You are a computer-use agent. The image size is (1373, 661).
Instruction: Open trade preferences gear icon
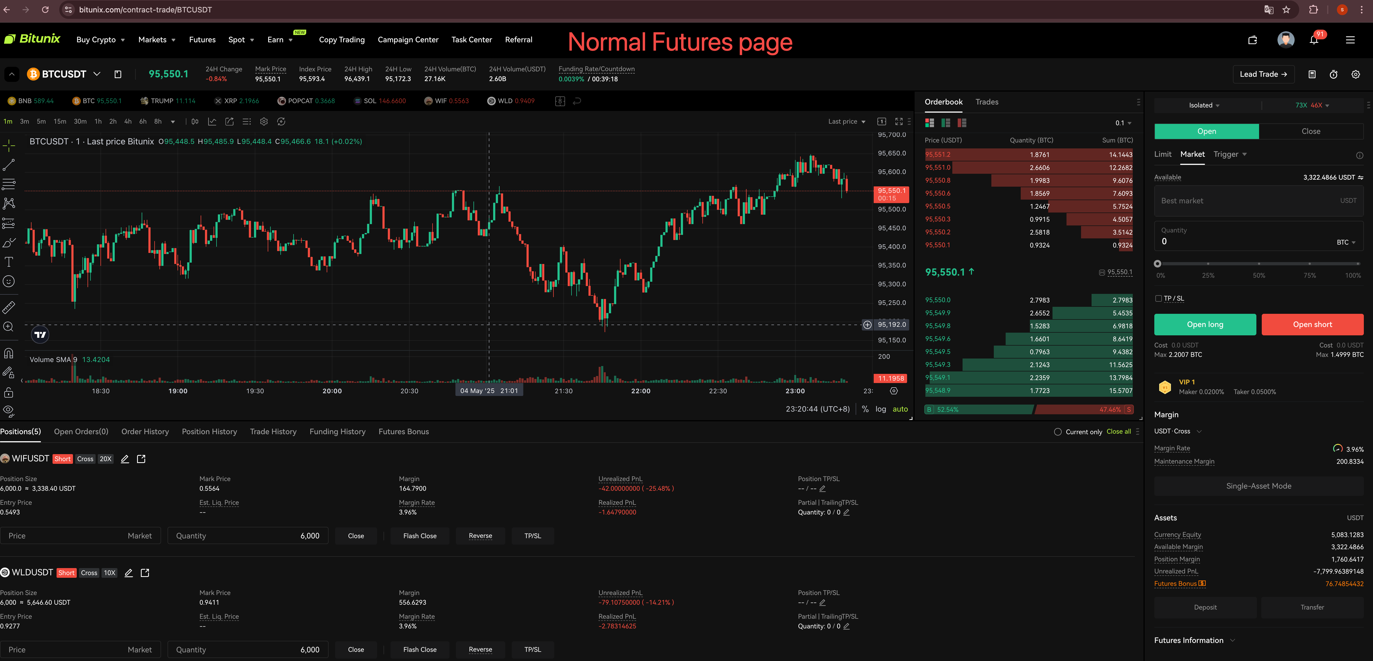pos(1355,74)
